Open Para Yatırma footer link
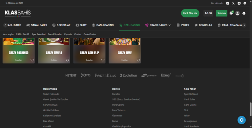 pyautogui.click(x=119, y=110)
